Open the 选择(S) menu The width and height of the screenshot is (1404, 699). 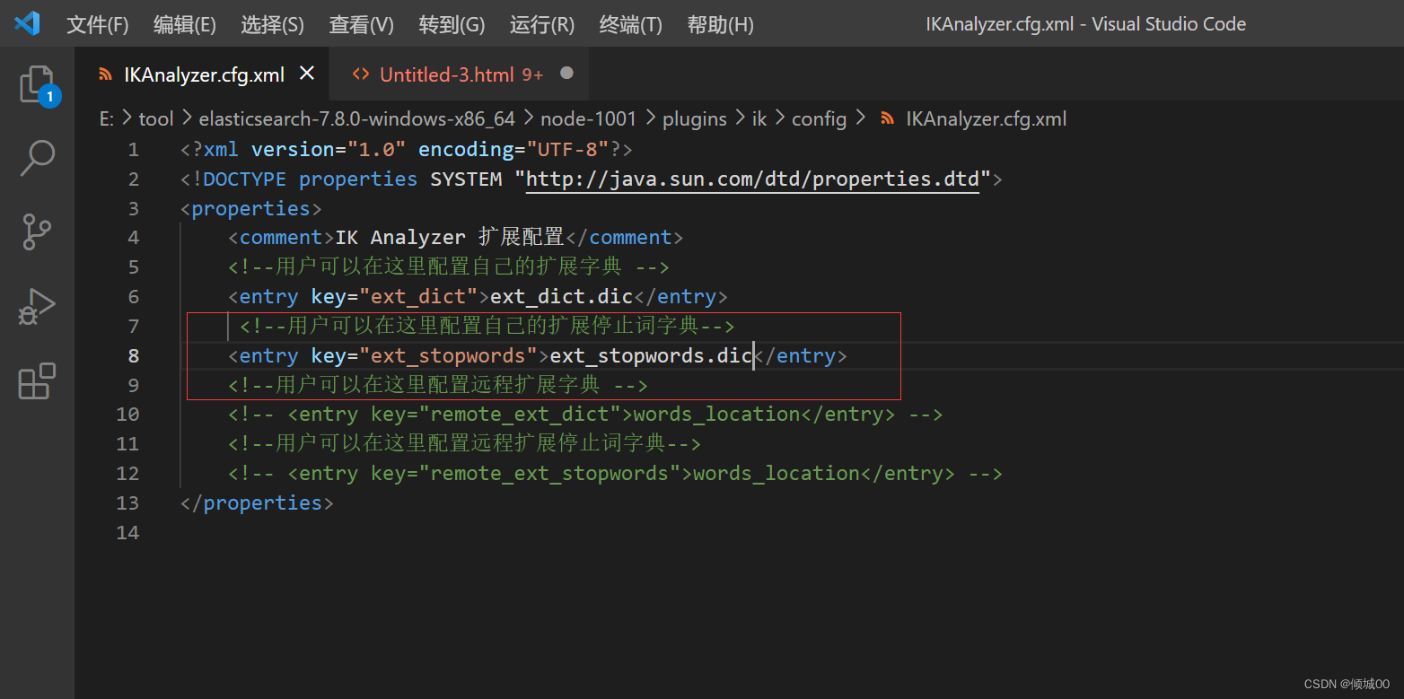click(x=272, y=24)
